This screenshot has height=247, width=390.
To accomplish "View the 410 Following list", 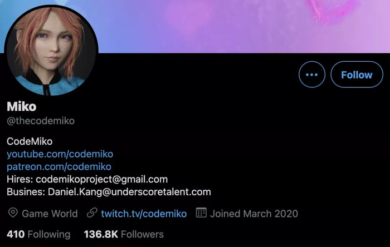I will (x=38, y=234).
